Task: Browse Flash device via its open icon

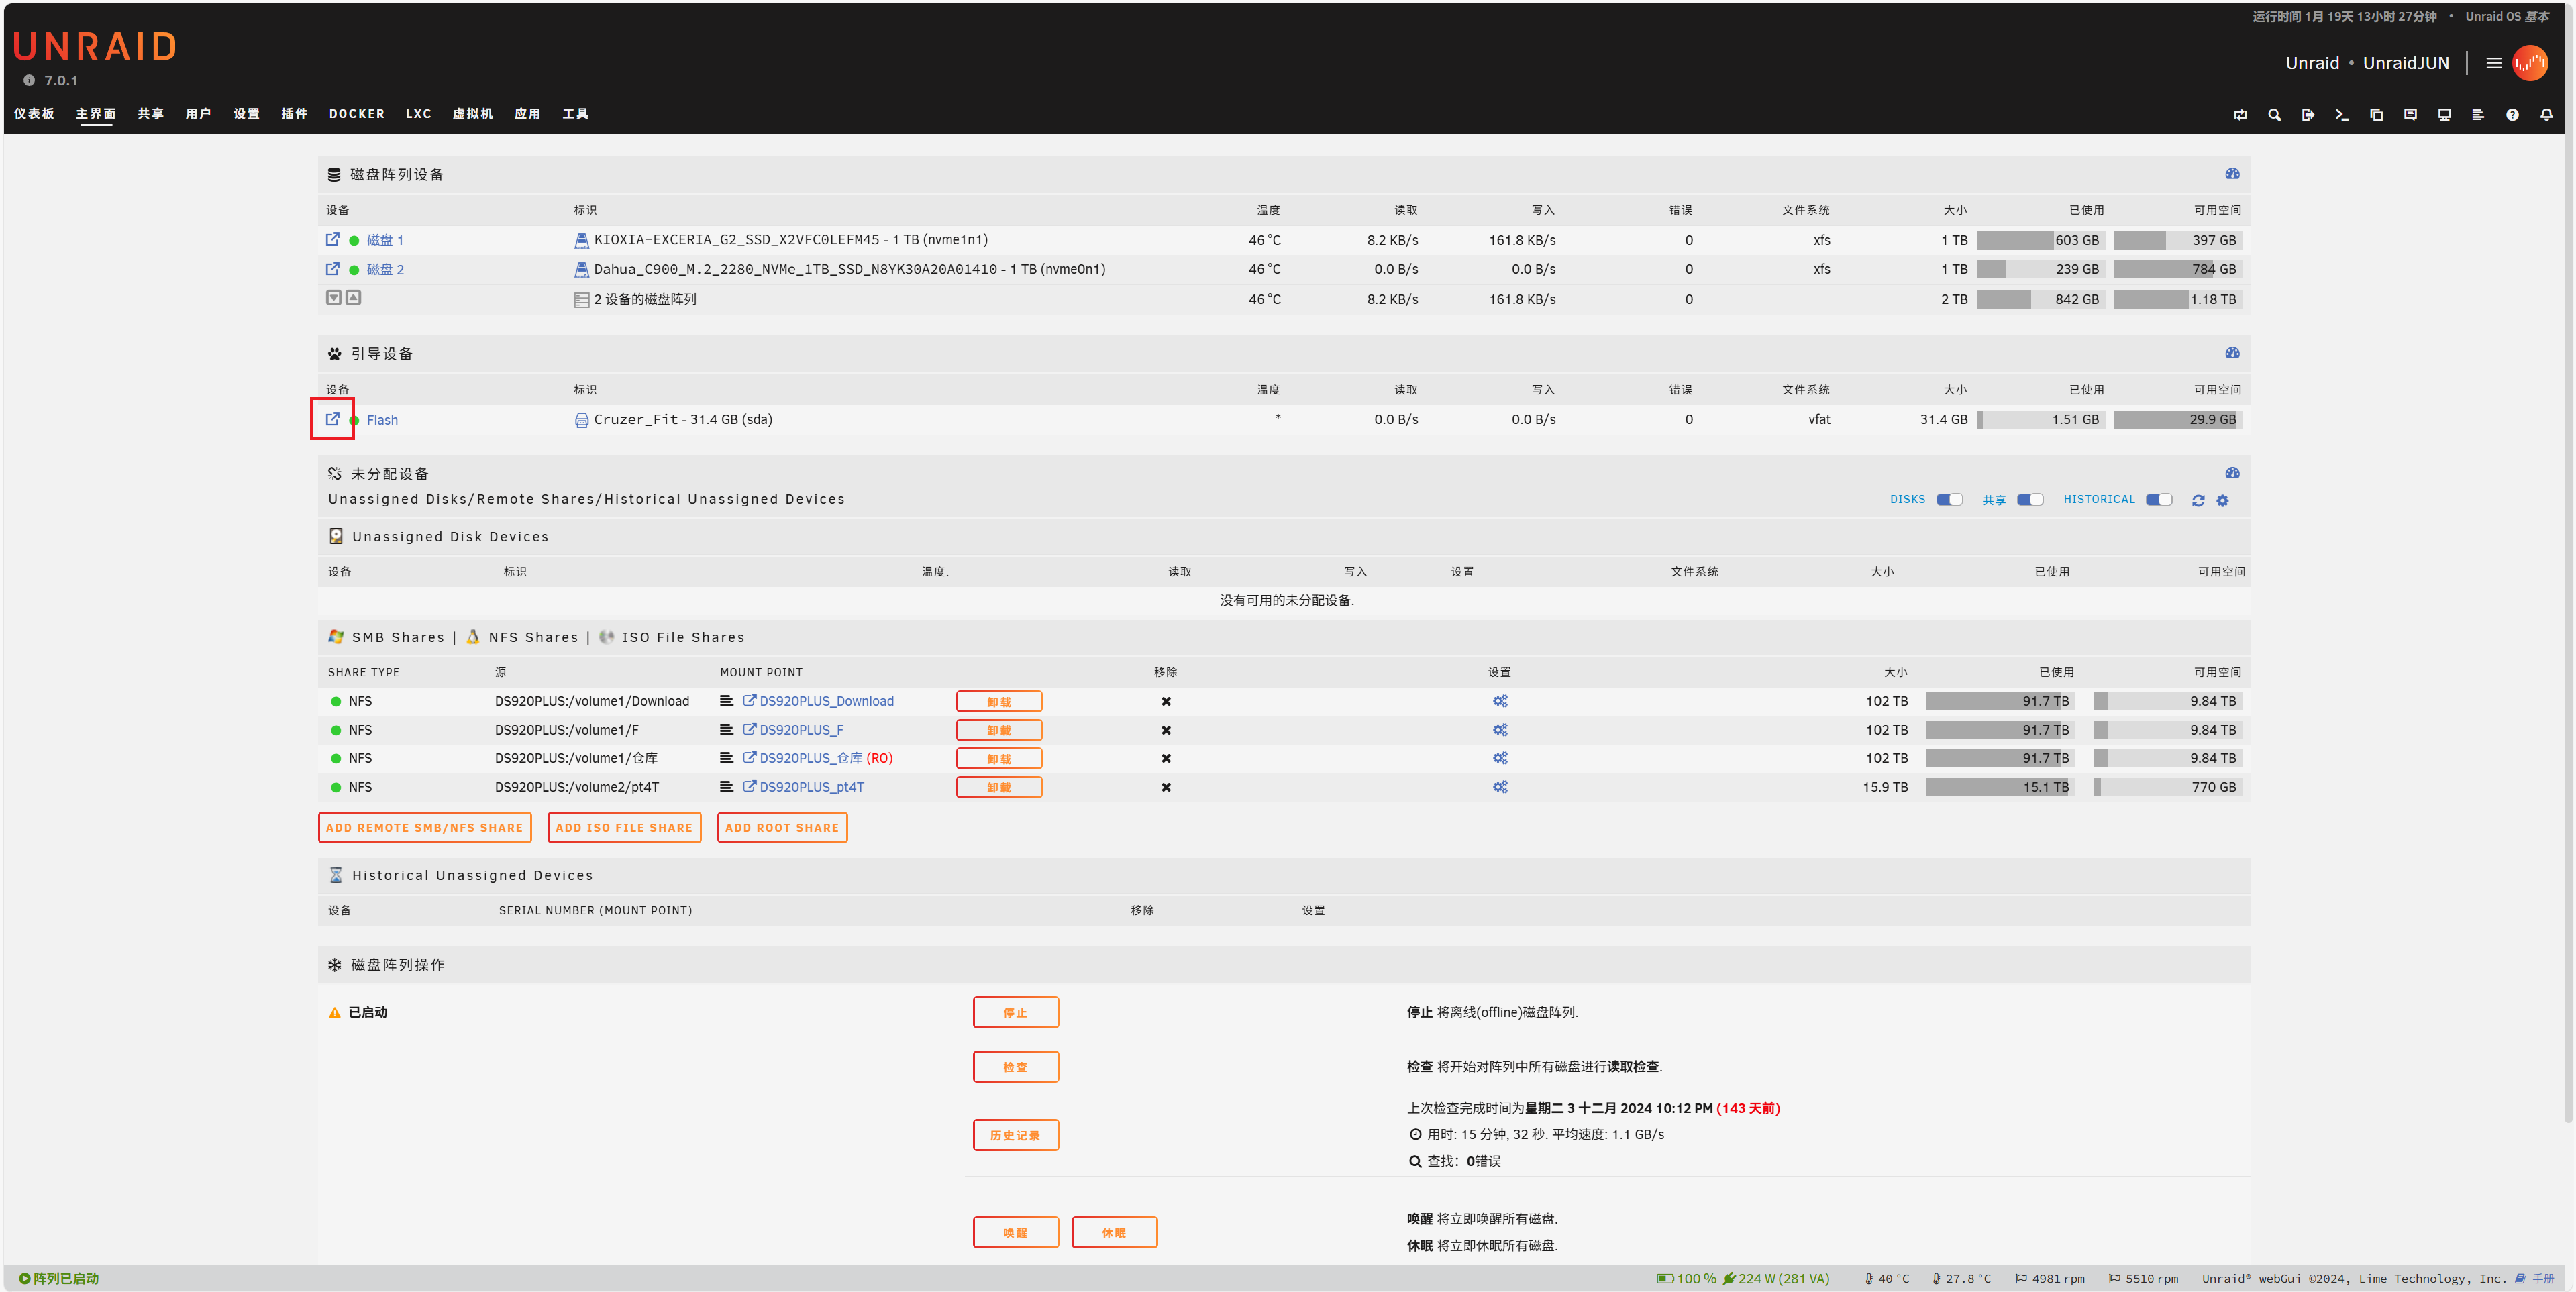Action: [332, 419]
